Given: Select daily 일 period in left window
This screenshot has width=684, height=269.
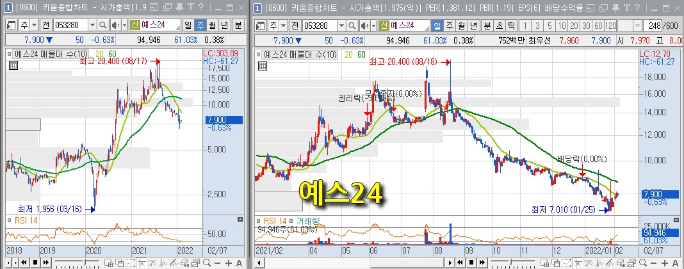Looking at the screenshot, I should (188, 25).
